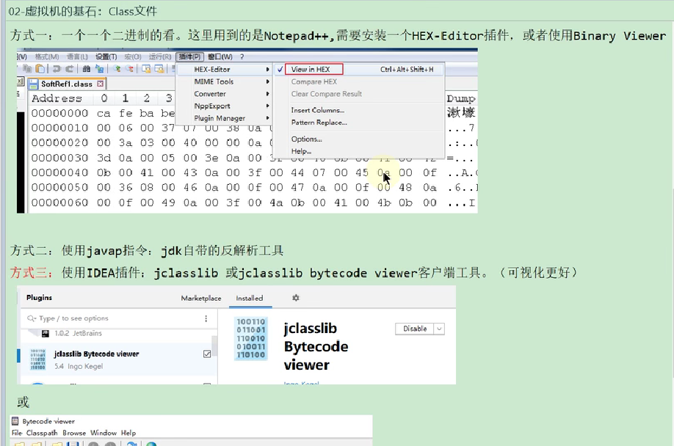Toggle synchronized horizontal scrolling icon
The width and height of the screenshot is (674, 446).
(x=159, y=69)
